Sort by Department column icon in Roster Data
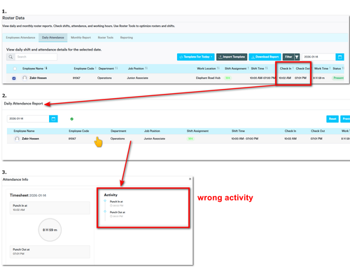Image resolution: width=350 pixels, height=274 pixels. (116, 68)
